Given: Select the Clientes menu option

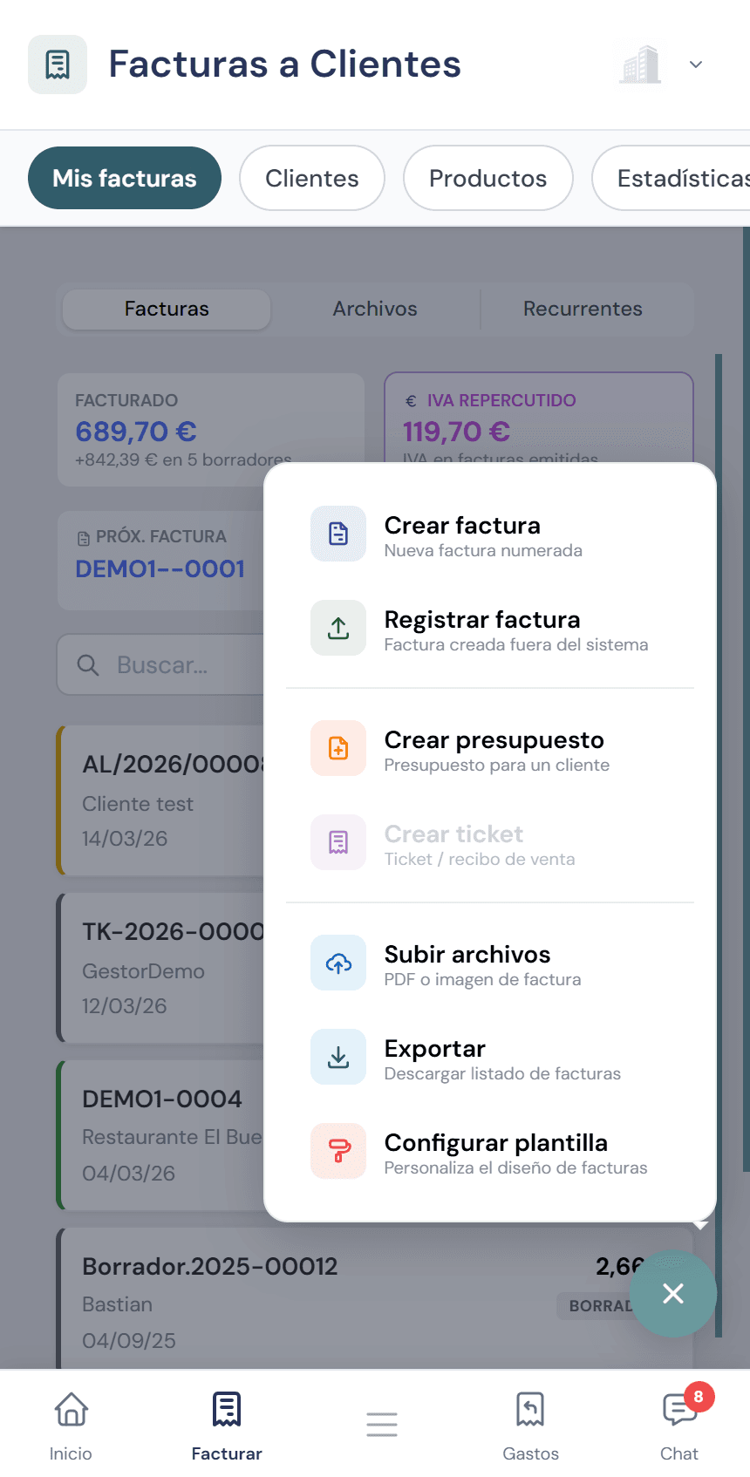Looking at the screenshot, I should pyautogui.click(x=311, y=178).
